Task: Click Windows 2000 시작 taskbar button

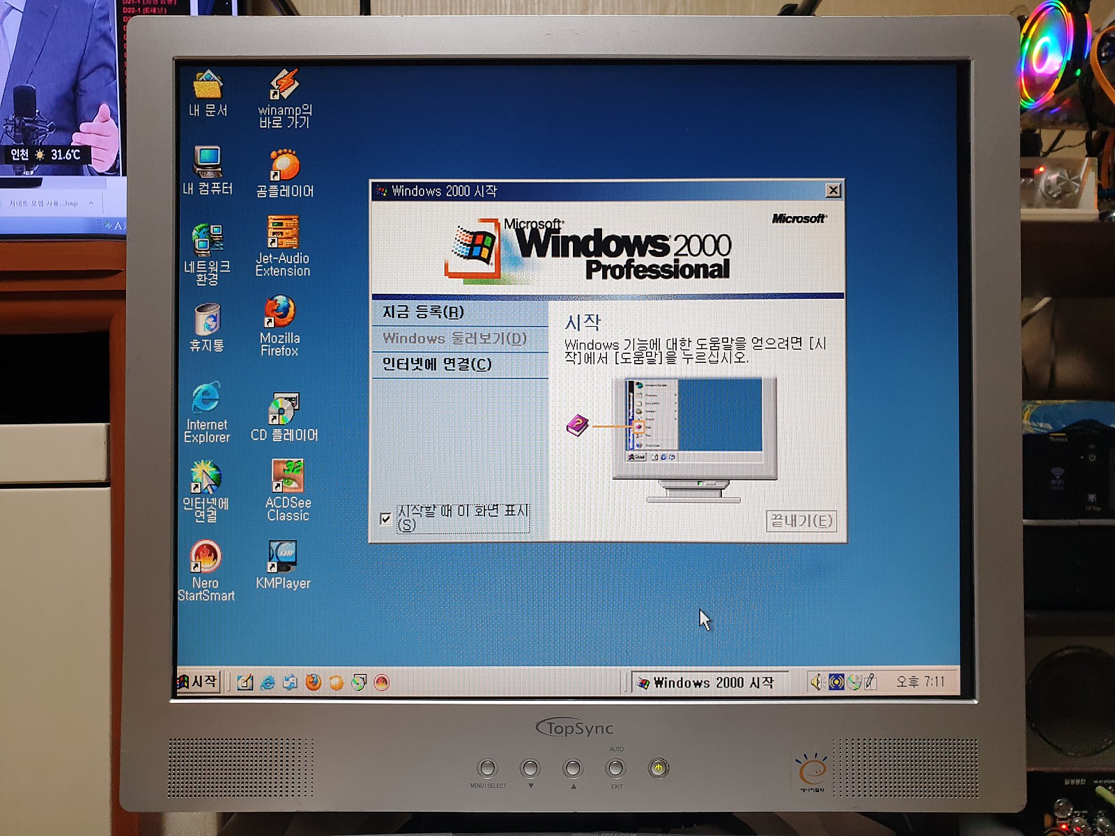Action: (710, 683)
